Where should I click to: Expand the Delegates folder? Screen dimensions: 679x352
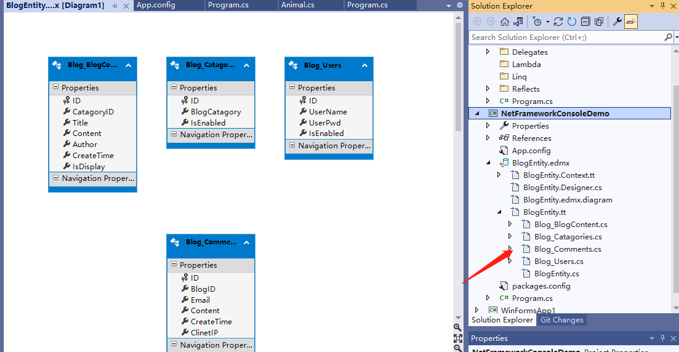coord(488,52)
